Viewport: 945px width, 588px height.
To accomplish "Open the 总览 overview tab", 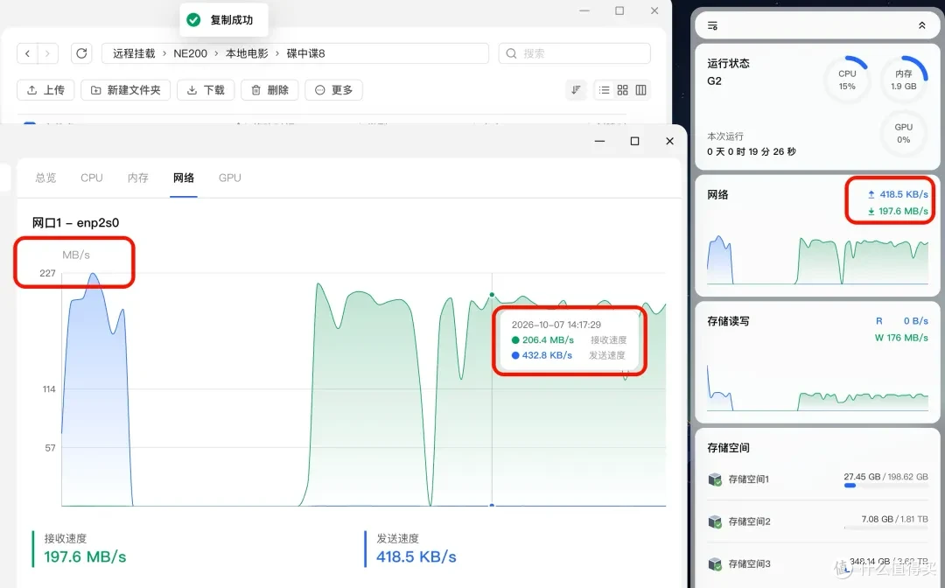I will (45, 178).
